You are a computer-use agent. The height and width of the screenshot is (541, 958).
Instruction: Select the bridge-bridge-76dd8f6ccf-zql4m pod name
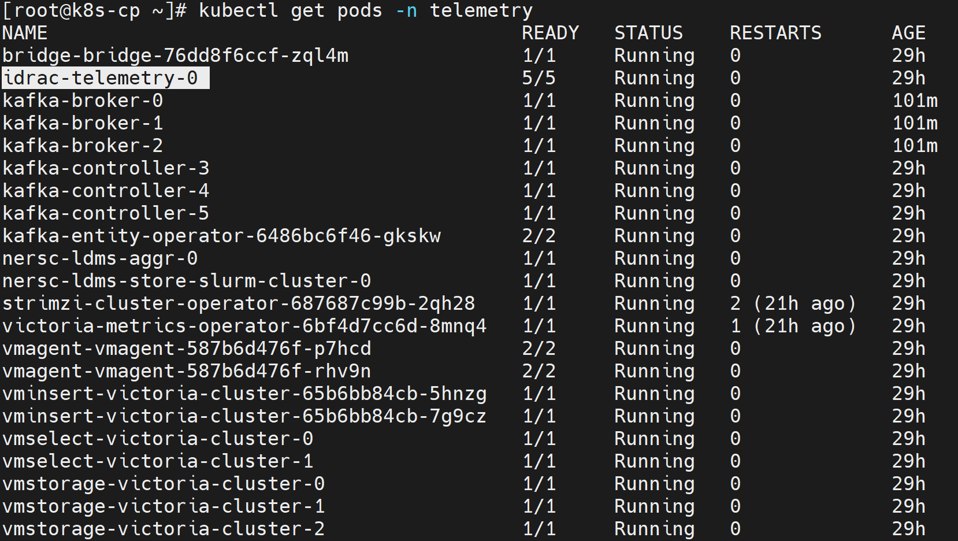tap(176, 55)
